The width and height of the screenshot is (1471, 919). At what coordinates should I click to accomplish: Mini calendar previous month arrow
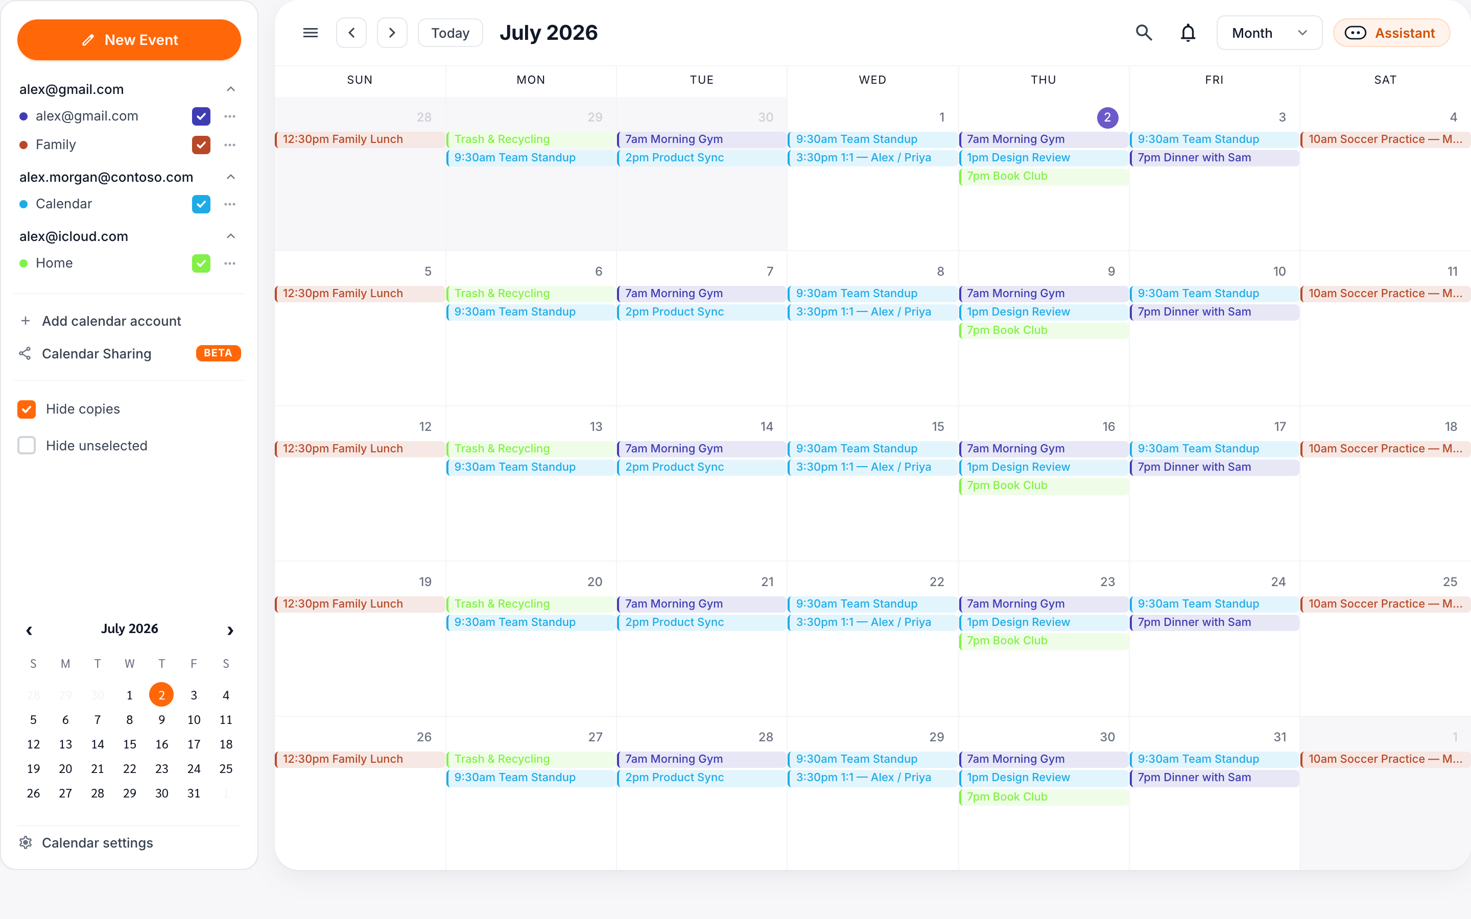[x=29, y=631]
